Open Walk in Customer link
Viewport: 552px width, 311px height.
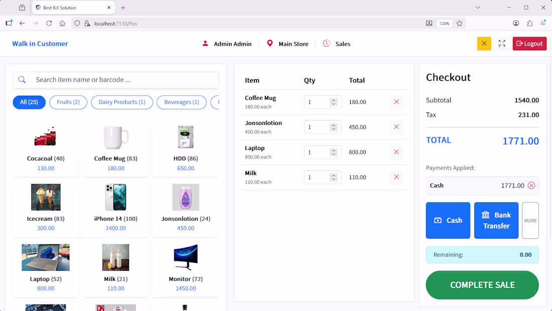click(40, 44)
